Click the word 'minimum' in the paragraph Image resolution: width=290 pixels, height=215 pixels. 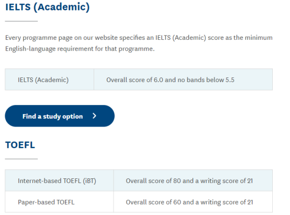259,38
